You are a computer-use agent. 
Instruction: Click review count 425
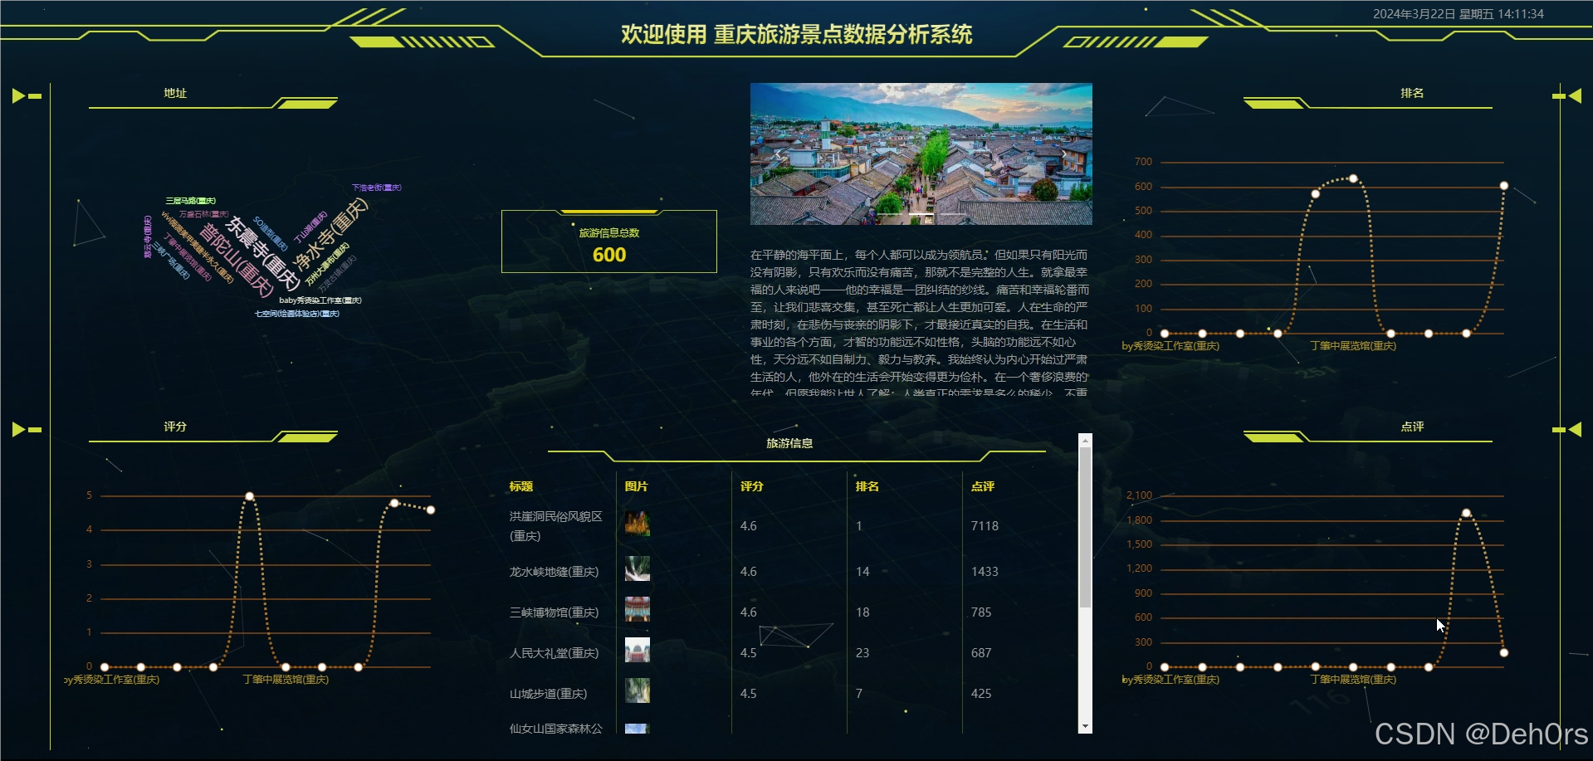point(981,694)
